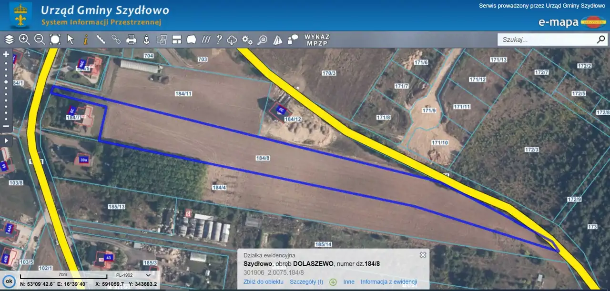Click the question mark help icon
Viewport: 610px width, 291px height.
pos(219,40)
